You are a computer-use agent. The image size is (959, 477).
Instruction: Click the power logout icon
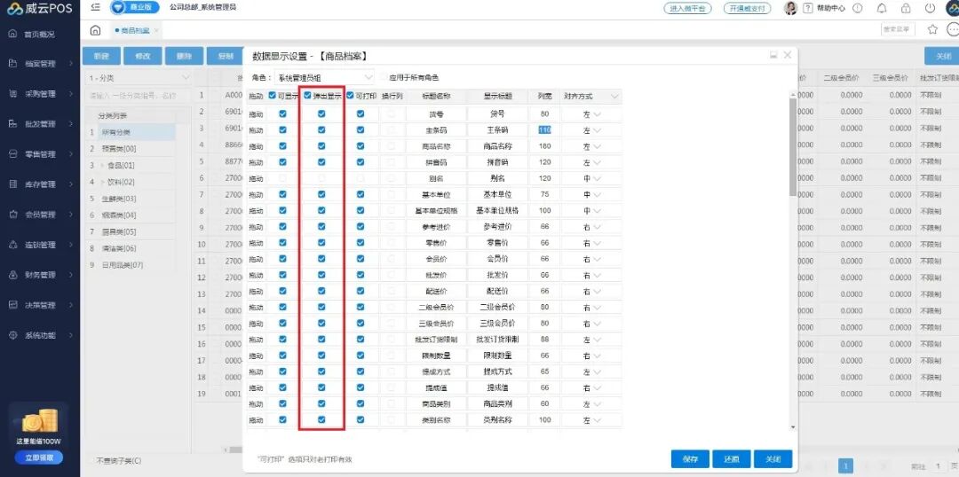pos(928,8)
